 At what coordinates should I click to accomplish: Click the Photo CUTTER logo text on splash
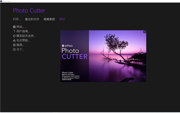[74, 54]
